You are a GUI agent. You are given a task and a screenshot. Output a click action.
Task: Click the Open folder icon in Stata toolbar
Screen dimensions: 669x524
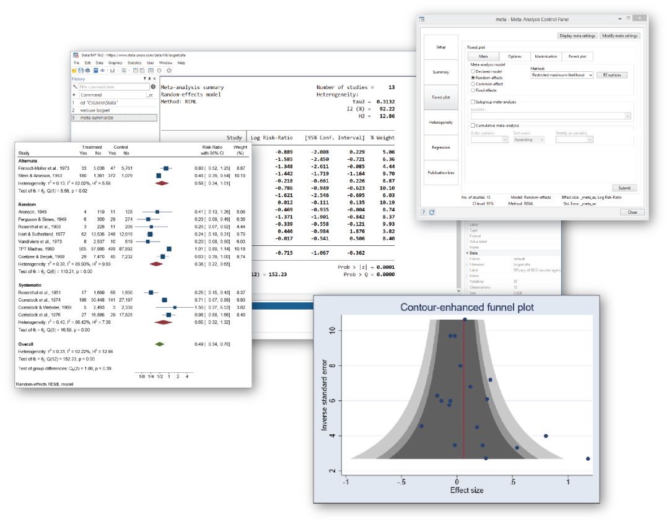click(x=74, y=71)
